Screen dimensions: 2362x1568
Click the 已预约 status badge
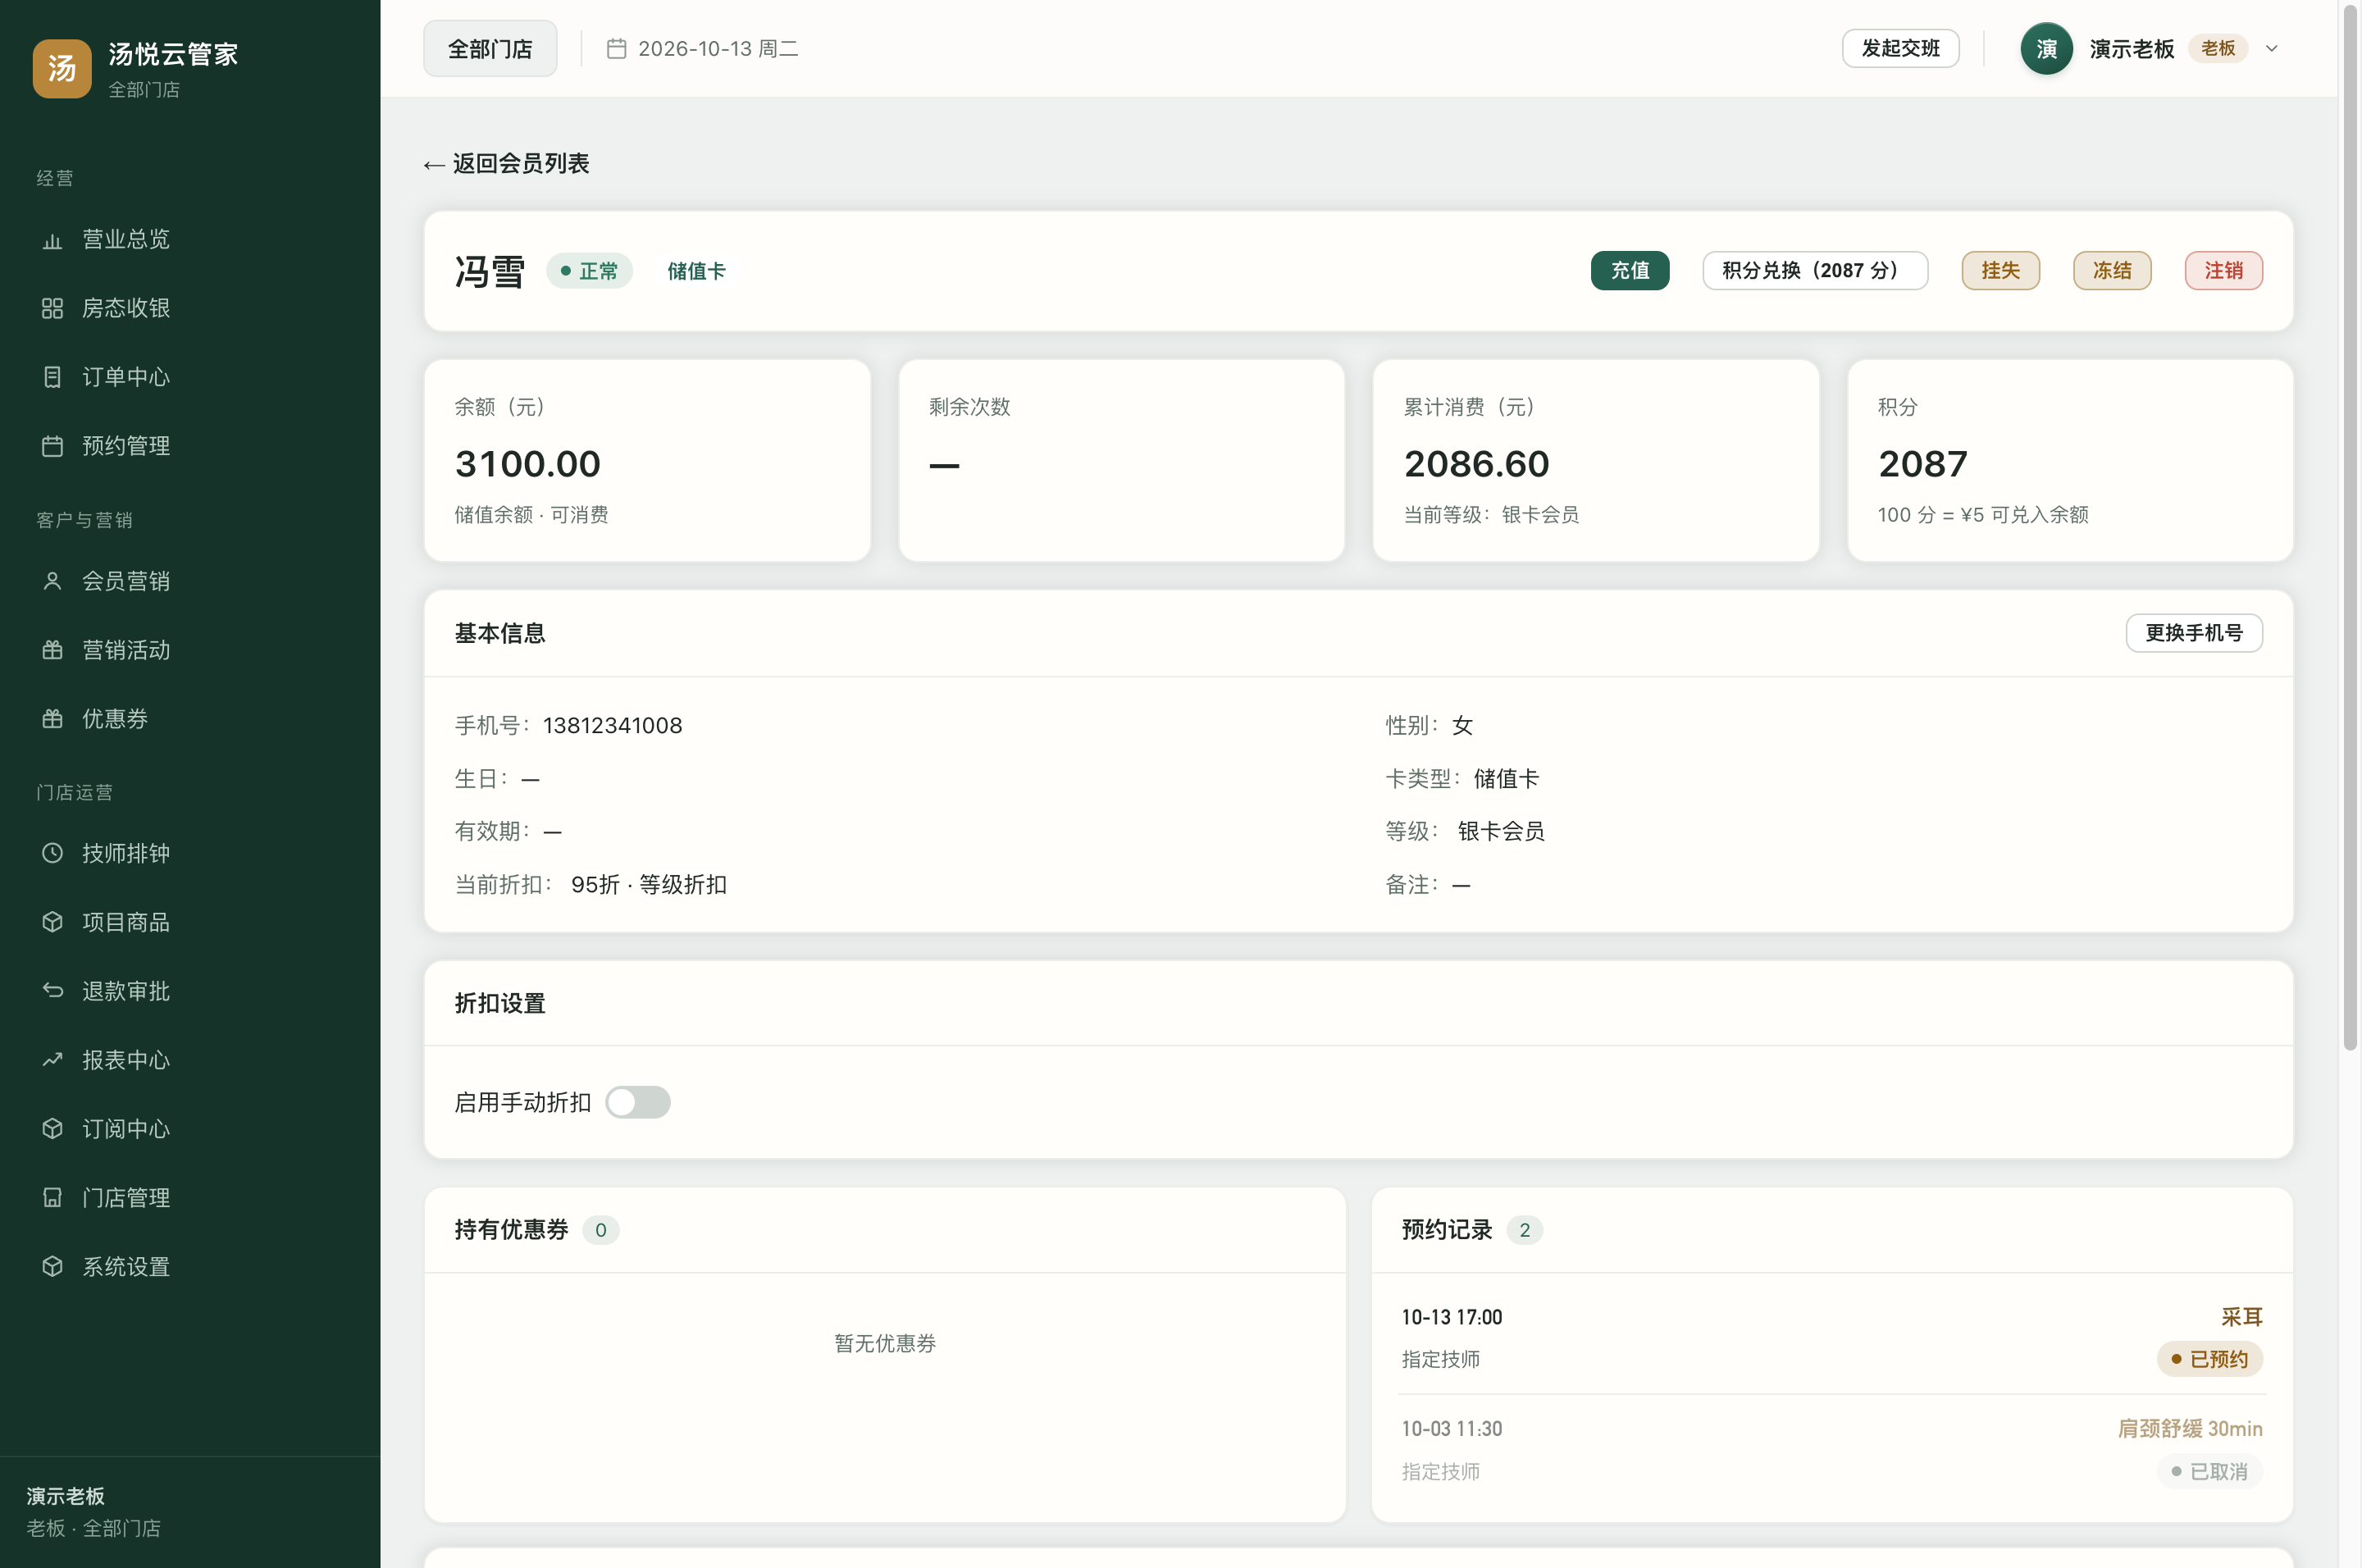2210,1359
